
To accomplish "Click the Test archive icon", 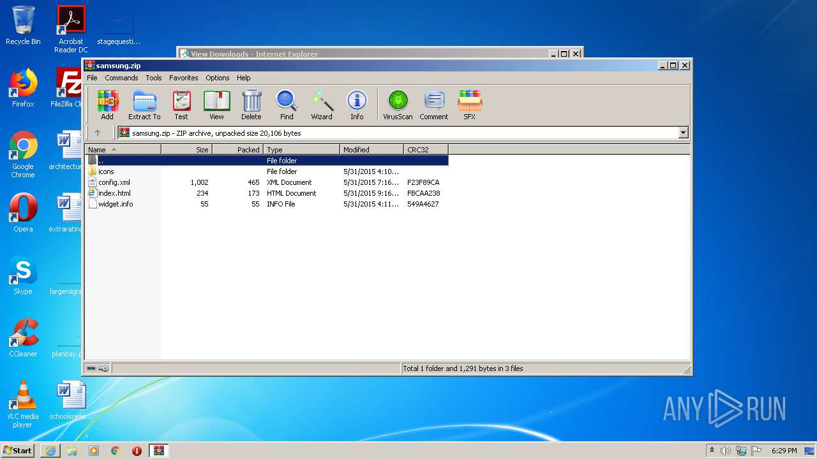I will click(181, 105).
